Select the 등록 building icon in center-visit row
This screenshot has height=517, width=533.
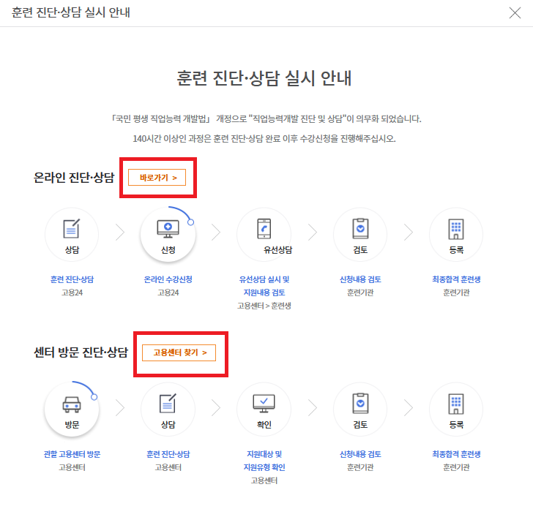pos(456,404)
